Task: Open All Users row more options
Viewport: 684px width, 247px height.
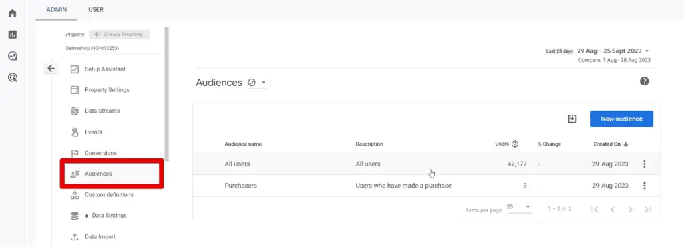Action: 645,164
